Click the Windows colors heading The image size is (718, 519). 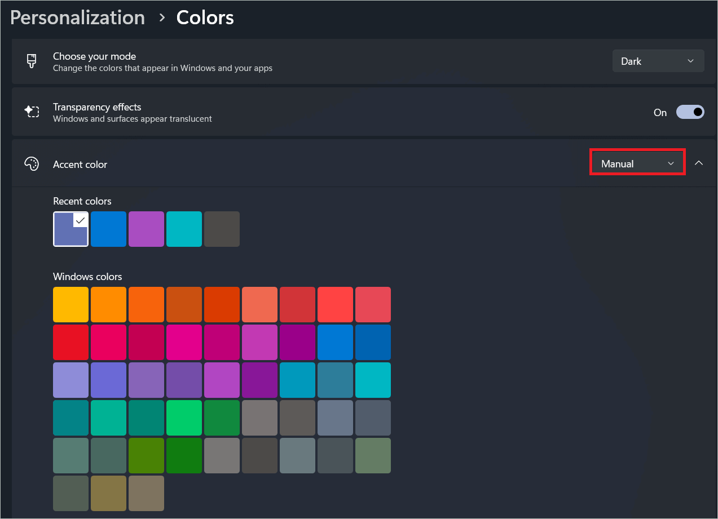[x=87, y=277]
